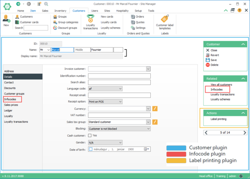Click edit pencil beside Sales tax group
This screenshot has width=250, height=179.
click(x=155, y=122)
